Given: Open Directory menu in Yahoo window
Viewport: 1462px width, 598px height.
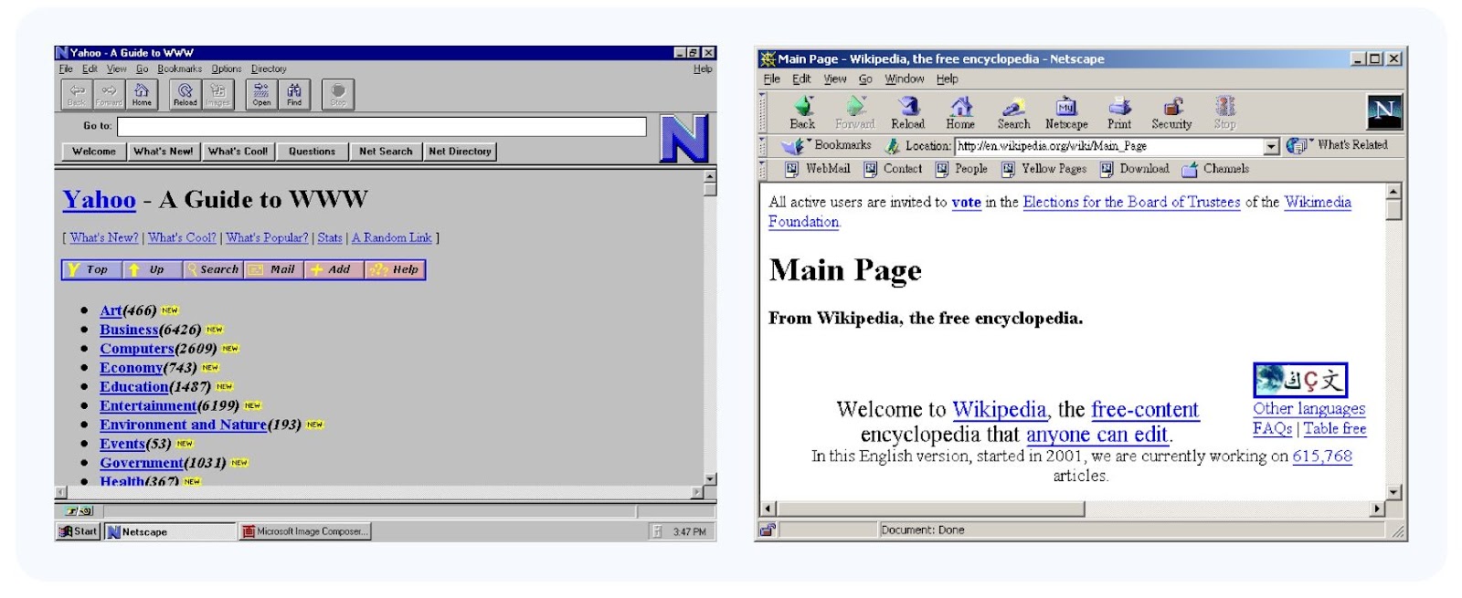Looking at the screenshot, I should pyautogui.click(x=269, y=68).
